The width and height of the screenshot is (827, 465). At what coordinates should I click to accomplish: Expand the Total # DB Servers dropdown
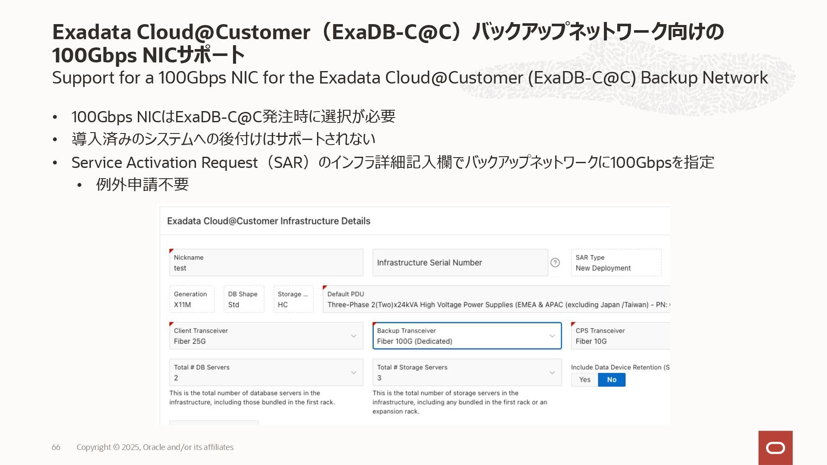(x=353, y=372)
